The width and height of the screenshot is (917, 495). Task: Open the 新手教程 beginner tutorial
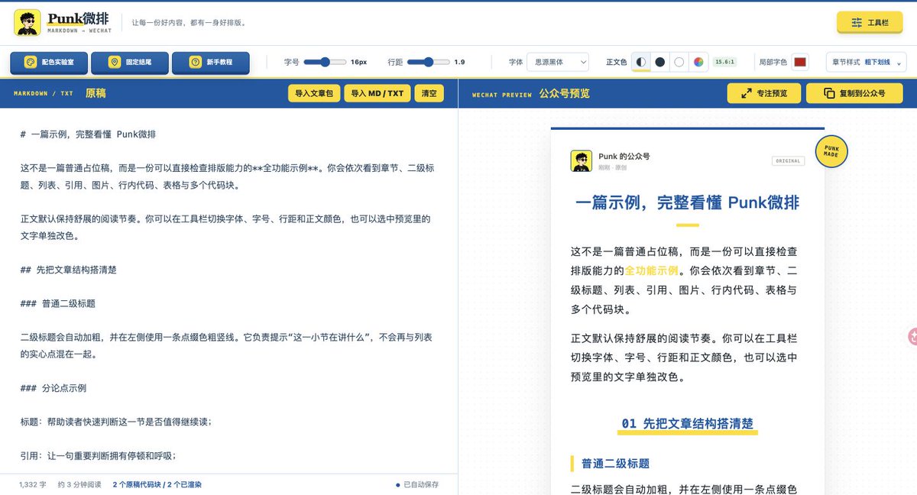(x=211, y=62)
